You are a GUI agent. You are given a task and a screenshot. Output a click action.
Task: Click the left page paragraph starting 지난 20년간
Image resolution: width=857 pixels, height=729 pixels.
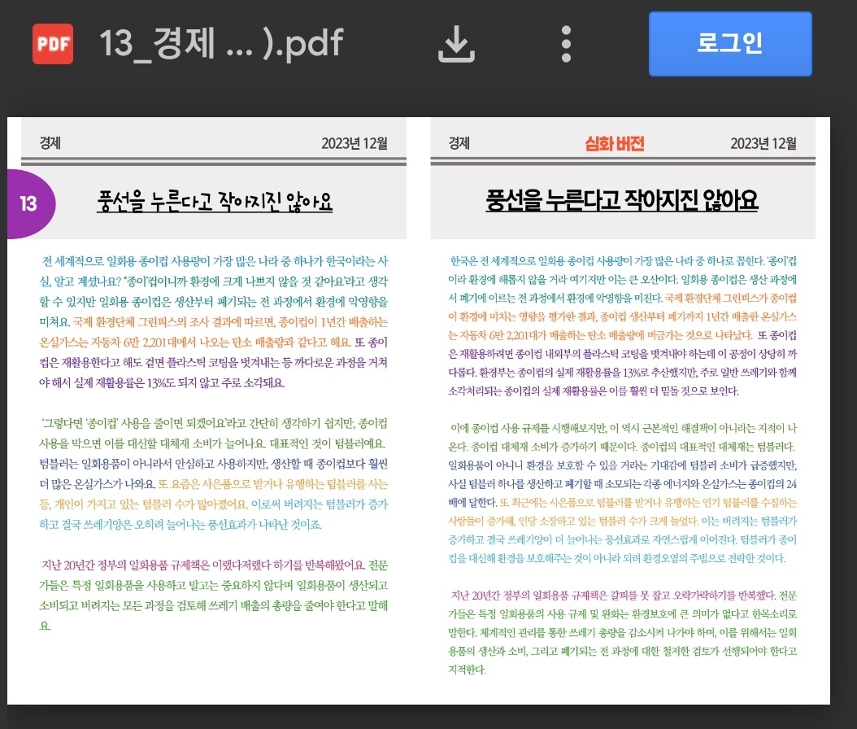[x=215, y=595]
